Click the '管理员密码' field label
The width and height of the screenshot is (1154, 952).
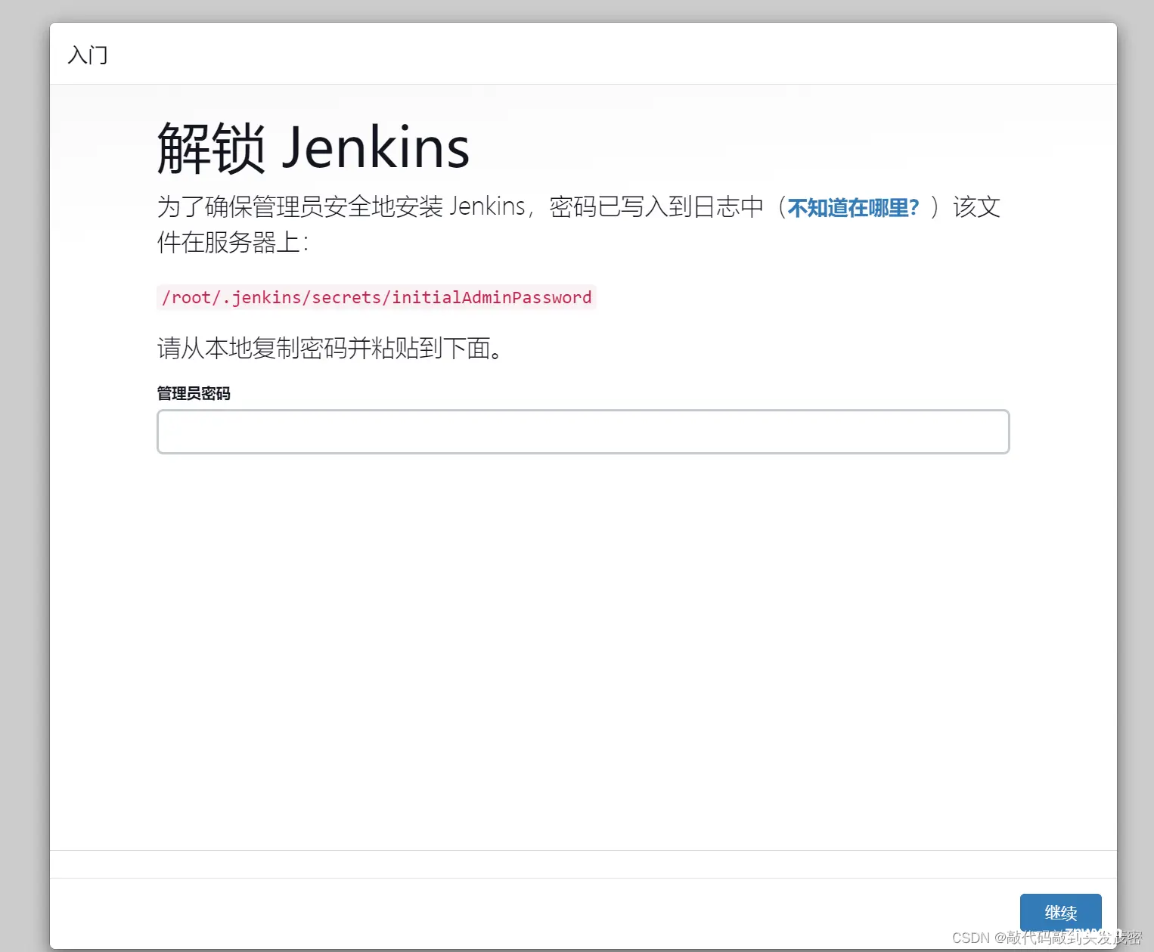coord(194,393)
